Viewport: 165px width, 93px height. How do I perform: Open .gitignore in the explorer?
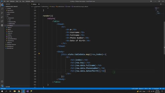pyautogui.click(x=10, y=43)
